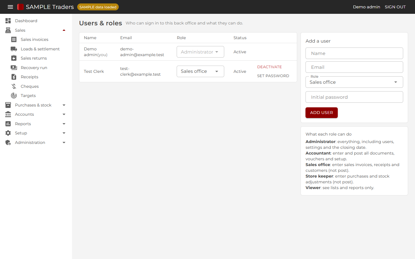
Task: Click the 'What each role can do' heading
Action: pyautogui.click(x=329, y=134)
